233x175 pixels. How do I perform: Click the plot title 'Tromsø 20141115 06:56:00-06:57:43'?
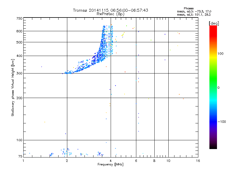pos(110,10)
